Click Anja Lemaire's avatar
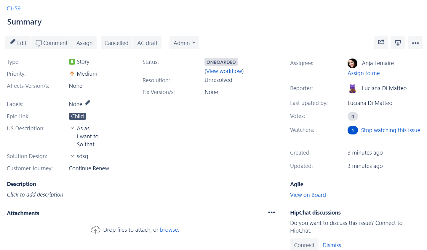 click(x=352, y=63)
